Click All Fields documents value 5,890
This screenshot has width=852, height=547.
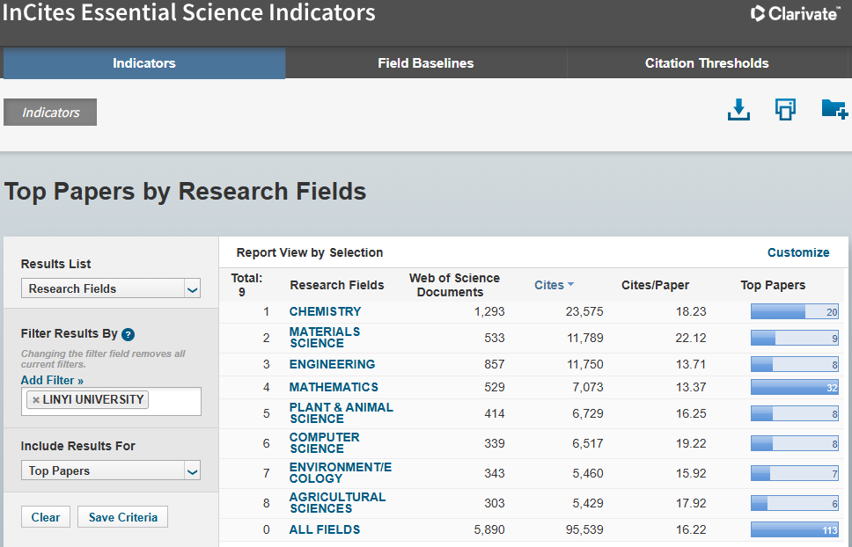click(x=489, y=529)
